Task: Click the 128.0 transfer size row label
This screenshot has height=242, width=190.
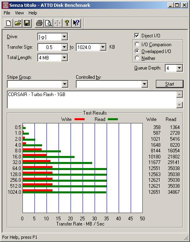Action: tap(16, 174)
